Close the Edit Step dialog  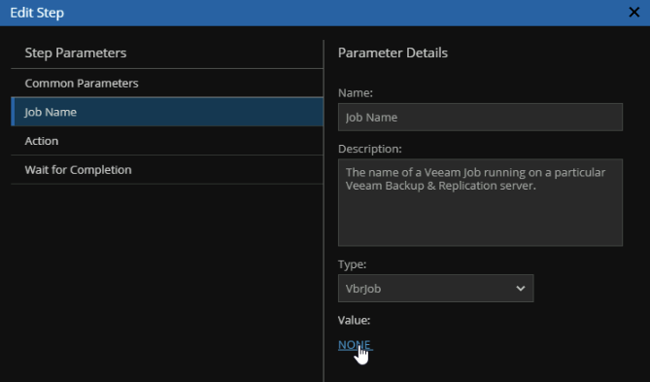coord(633,13)
